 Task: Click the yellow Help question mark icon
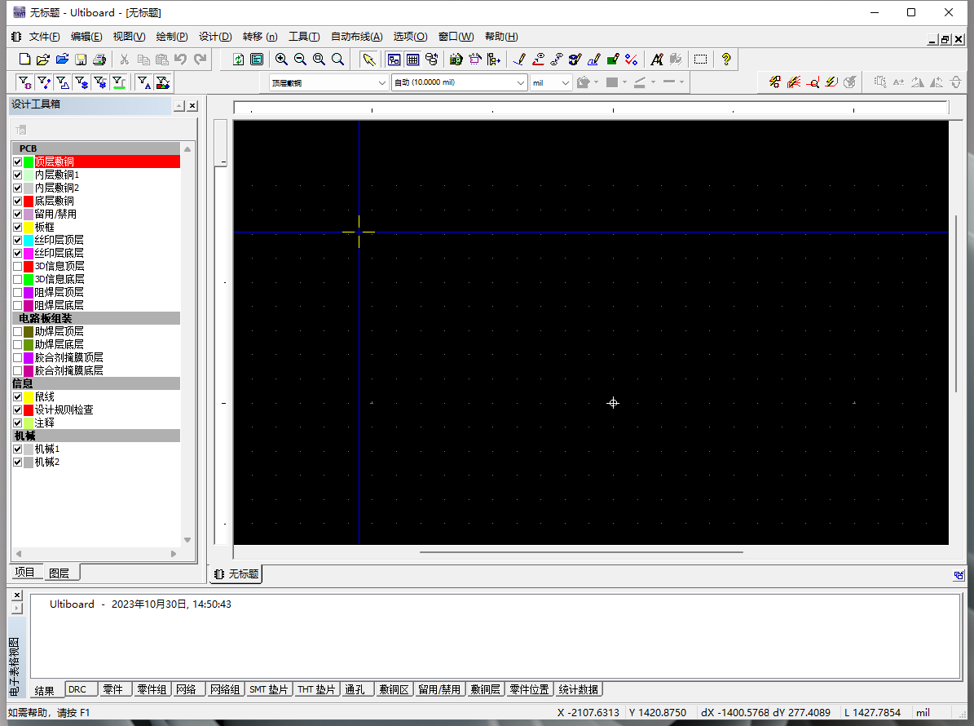point(725,60)
